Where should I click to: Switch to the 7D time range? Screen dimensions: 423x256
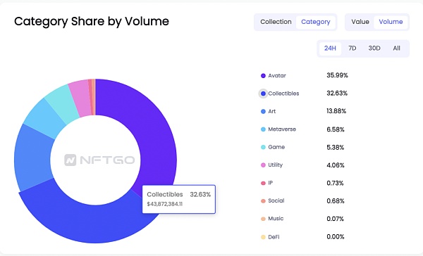click(x=352, y=49)
